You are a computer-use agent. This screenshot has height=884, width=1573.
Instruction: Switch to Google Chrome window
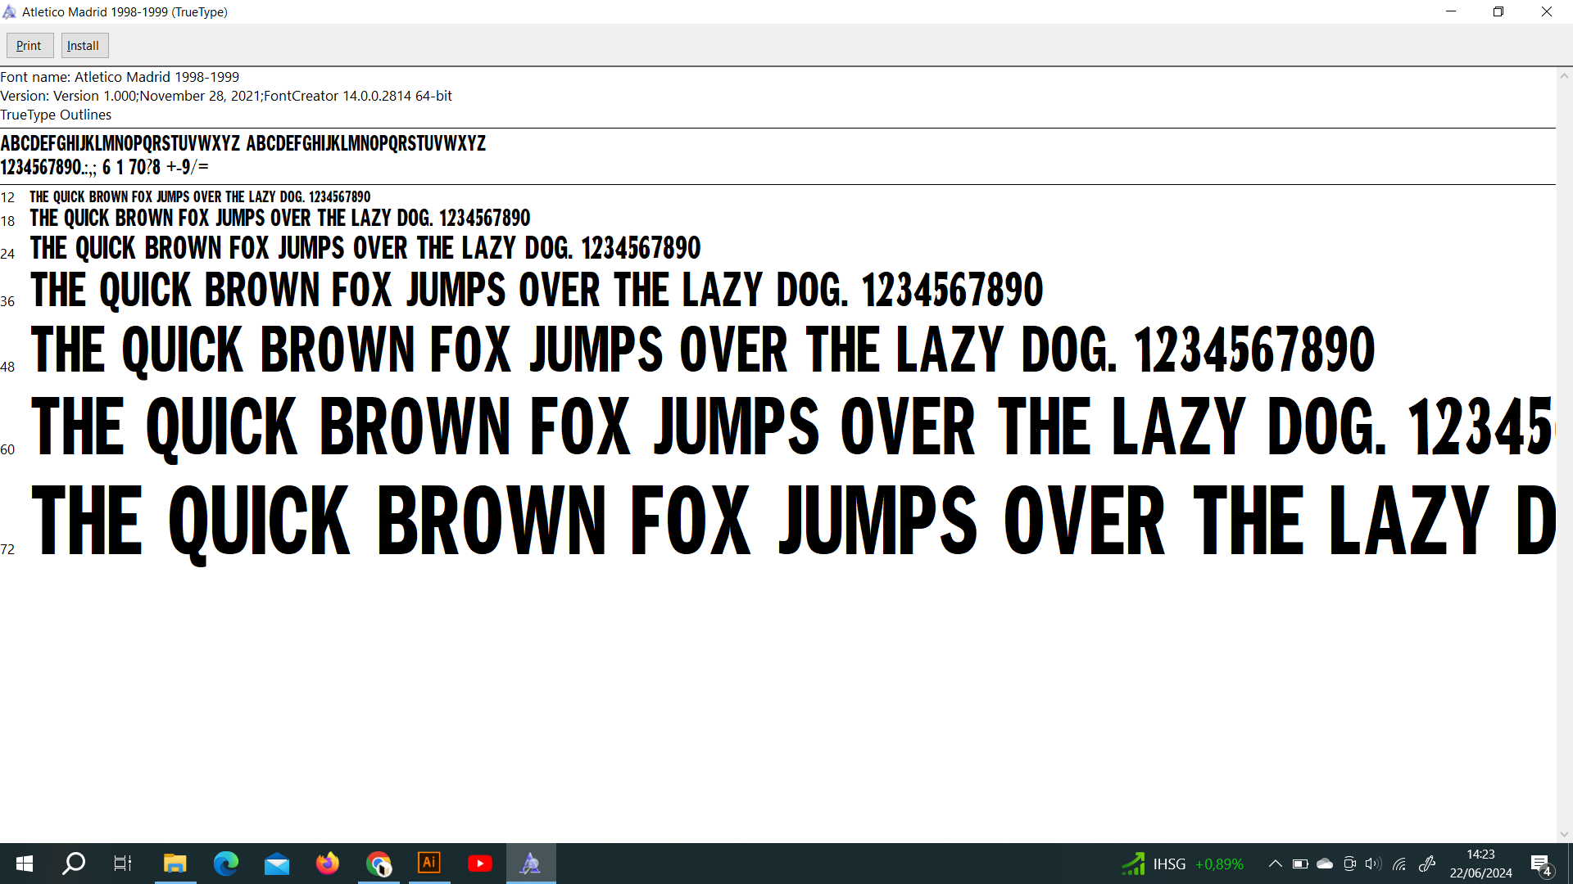pyautogui.click(x=379, y=864)
